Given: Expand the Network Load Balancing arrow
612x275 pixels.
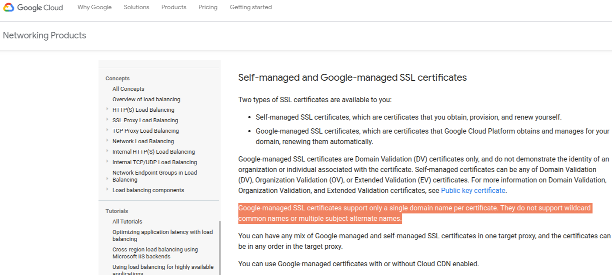Looking at the screenshot, I should point(107,141).
